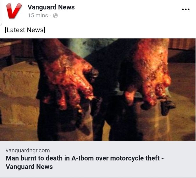View the Vanguard News profile picture
196x178 pixels.
click(x=14, y=11)
